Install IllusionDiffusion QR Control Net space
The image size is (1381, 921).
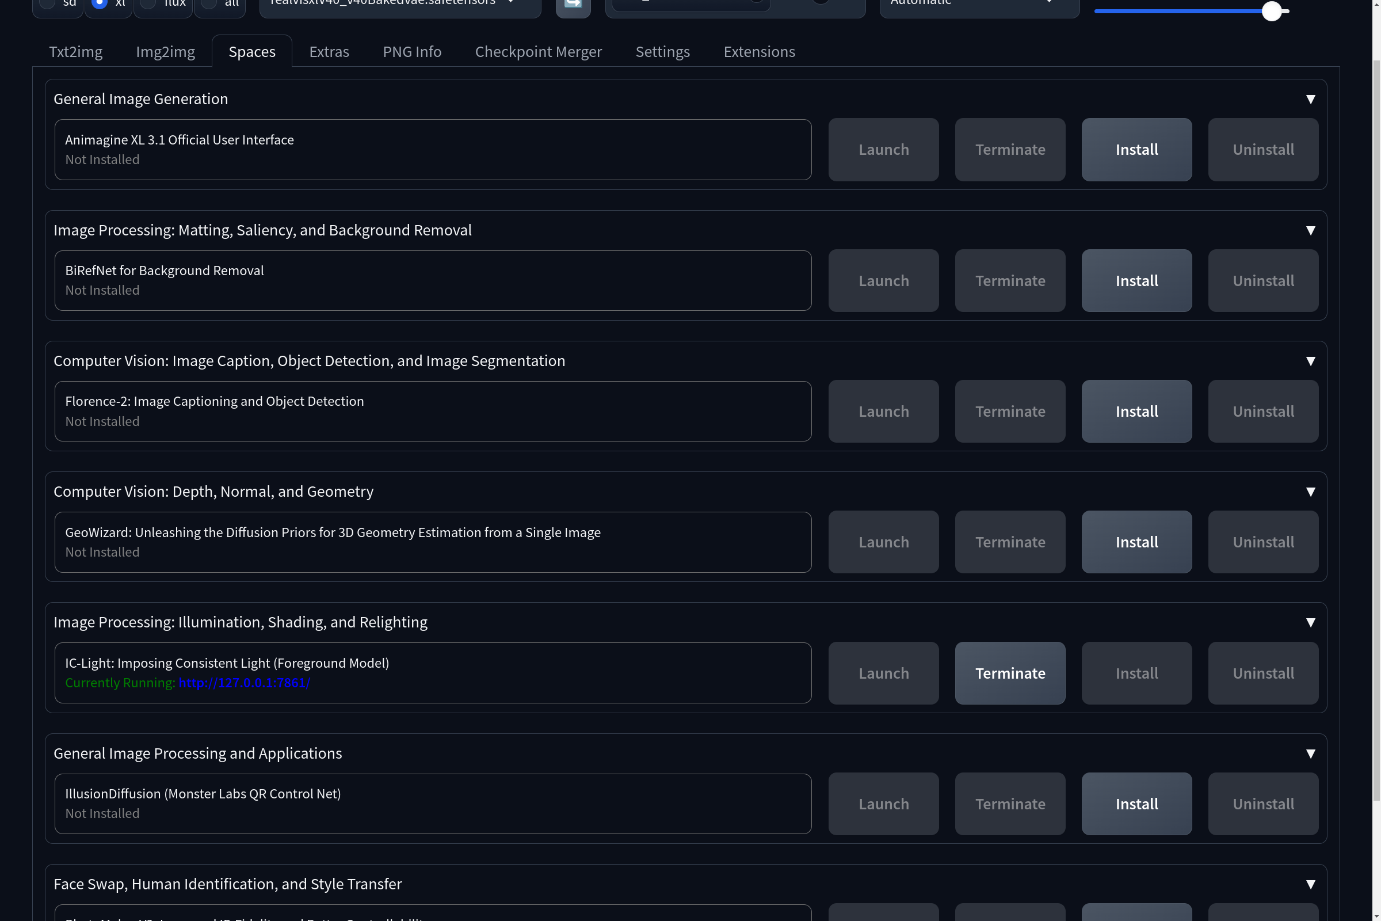coord(1136,804)
